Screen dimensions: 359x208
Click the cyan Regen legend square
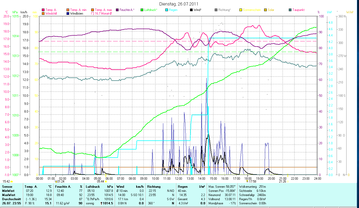[x=167, y=10]
